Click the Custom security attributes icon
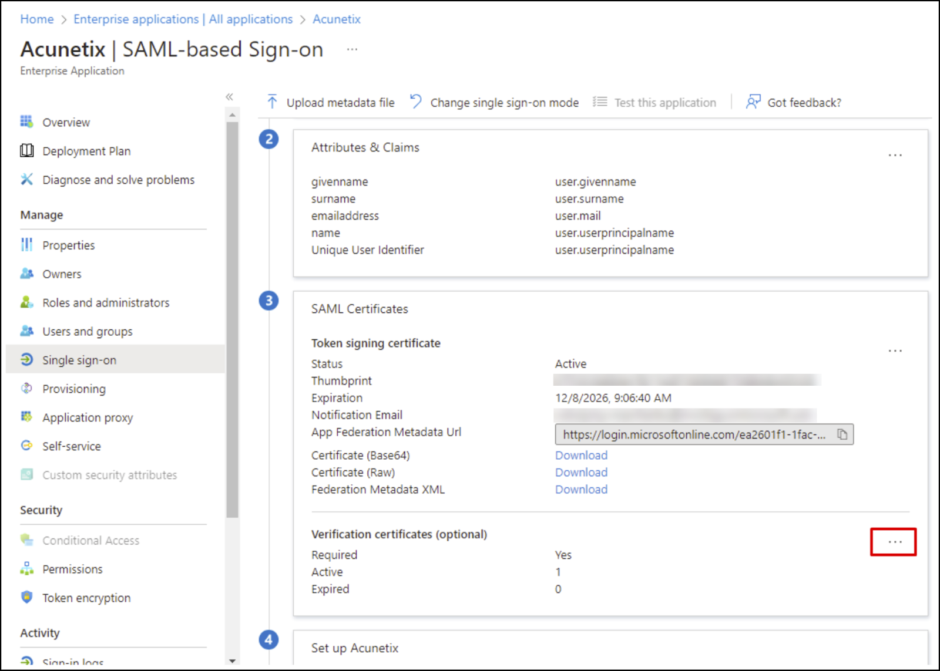This screenshot has height=671, width=940. click(x=26, y=474)
